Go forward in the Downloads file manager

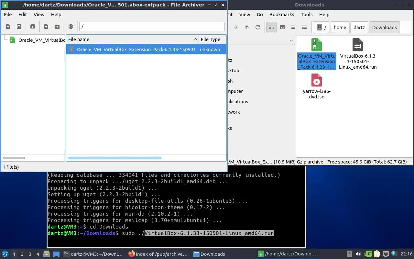tap(236, 27)
